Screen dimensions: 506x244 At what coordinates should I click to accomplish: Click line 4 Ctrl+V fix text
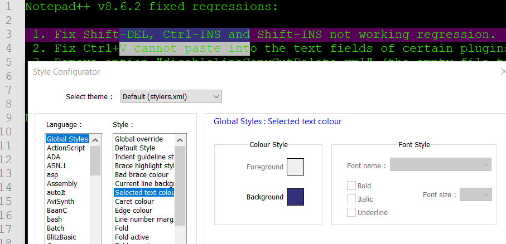click(x=269, y=48)
